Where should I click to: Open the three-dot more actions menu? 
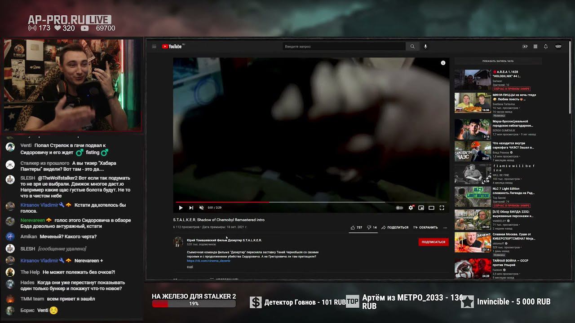pos(445,227)
